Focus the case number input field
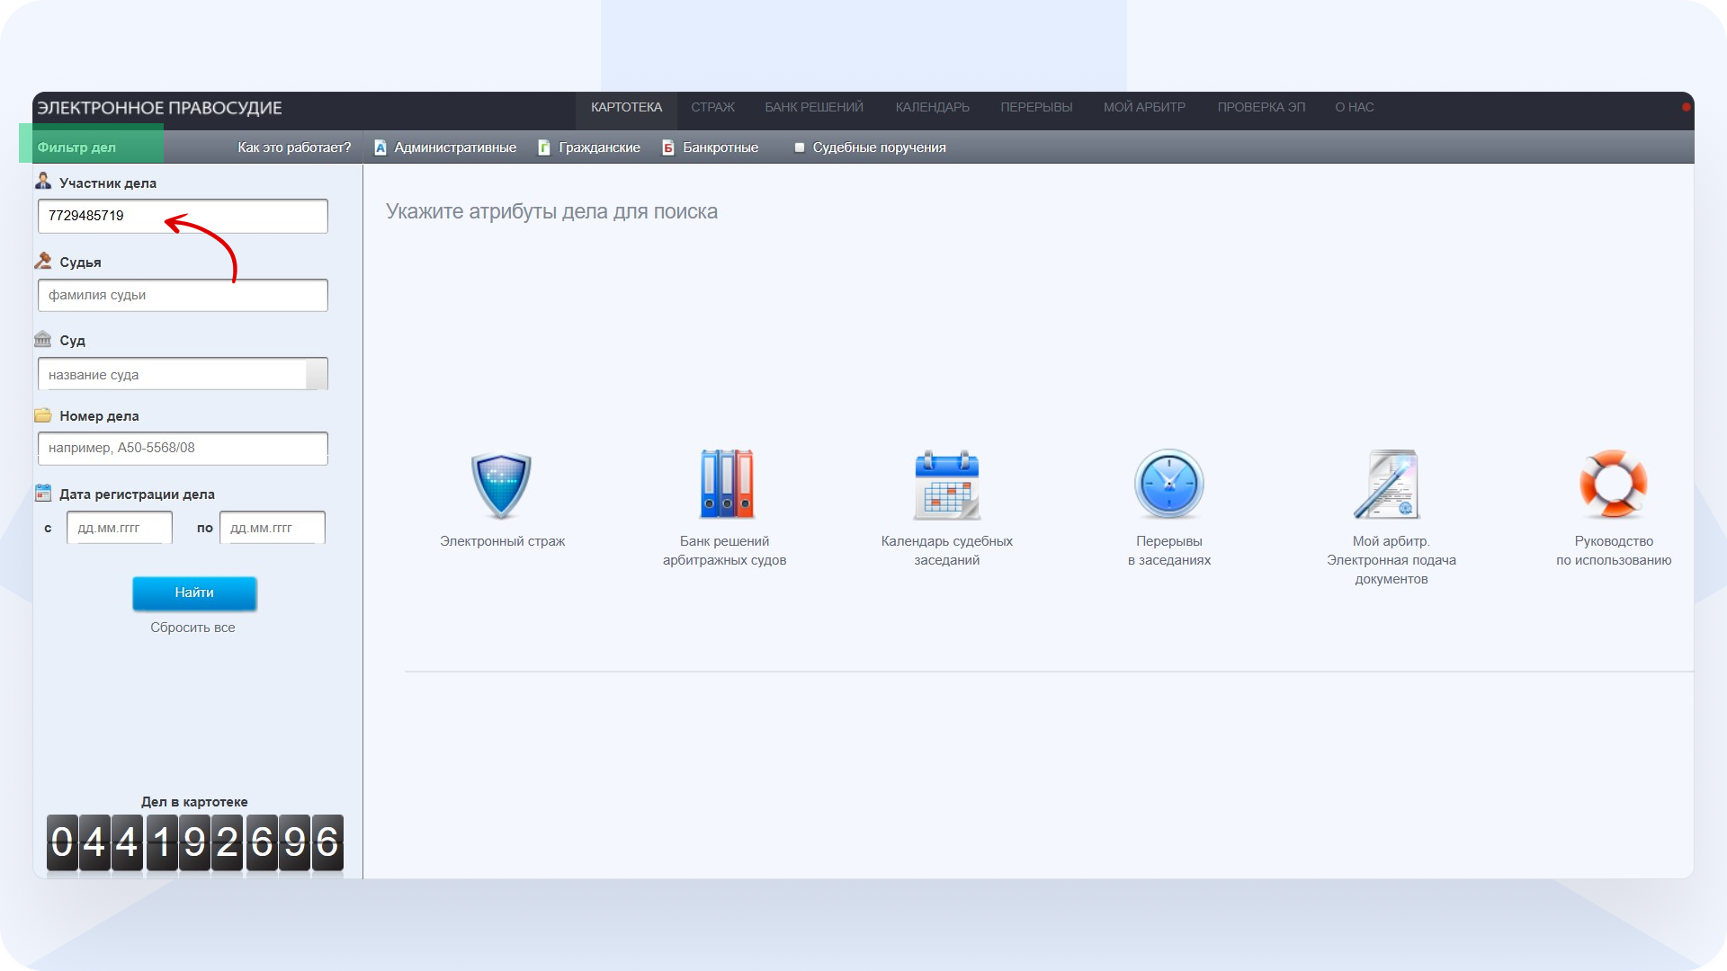 coord(183,448)
